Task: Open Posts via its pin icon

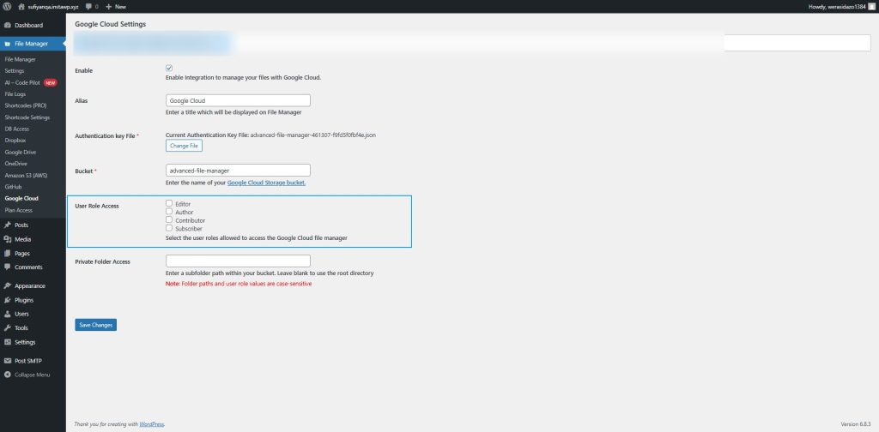Action: (x=7, y=225)
